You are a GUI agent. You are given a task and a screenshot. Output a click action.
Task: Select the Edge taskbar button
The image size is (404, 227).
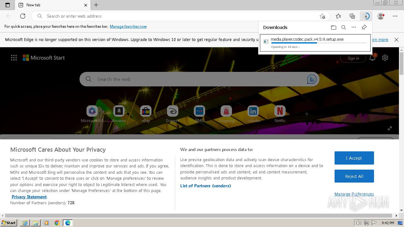click(x=68, y=223)
